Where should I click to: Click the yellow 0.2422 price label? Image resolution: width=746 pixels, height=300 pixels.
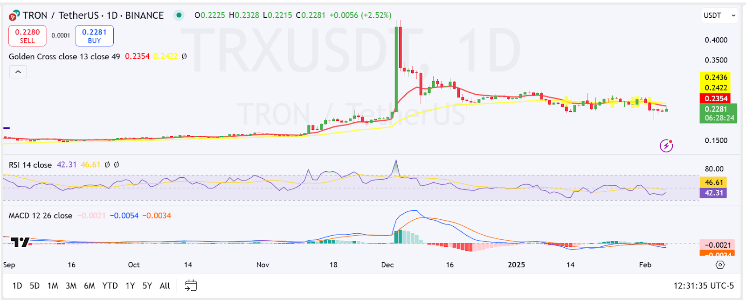tap(716, 88)
